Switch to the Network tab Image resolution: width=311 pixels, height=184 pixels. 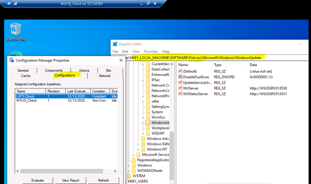click(x=105, y=76)
